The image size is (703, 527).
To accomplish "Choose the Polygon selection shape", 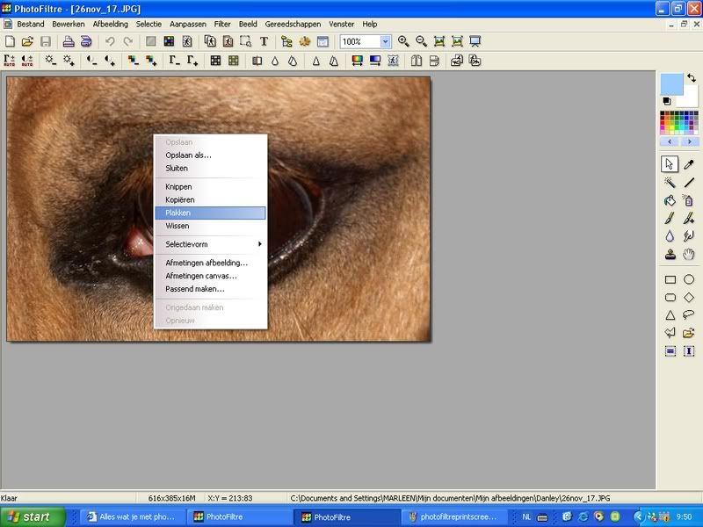I will click(670, 333).
